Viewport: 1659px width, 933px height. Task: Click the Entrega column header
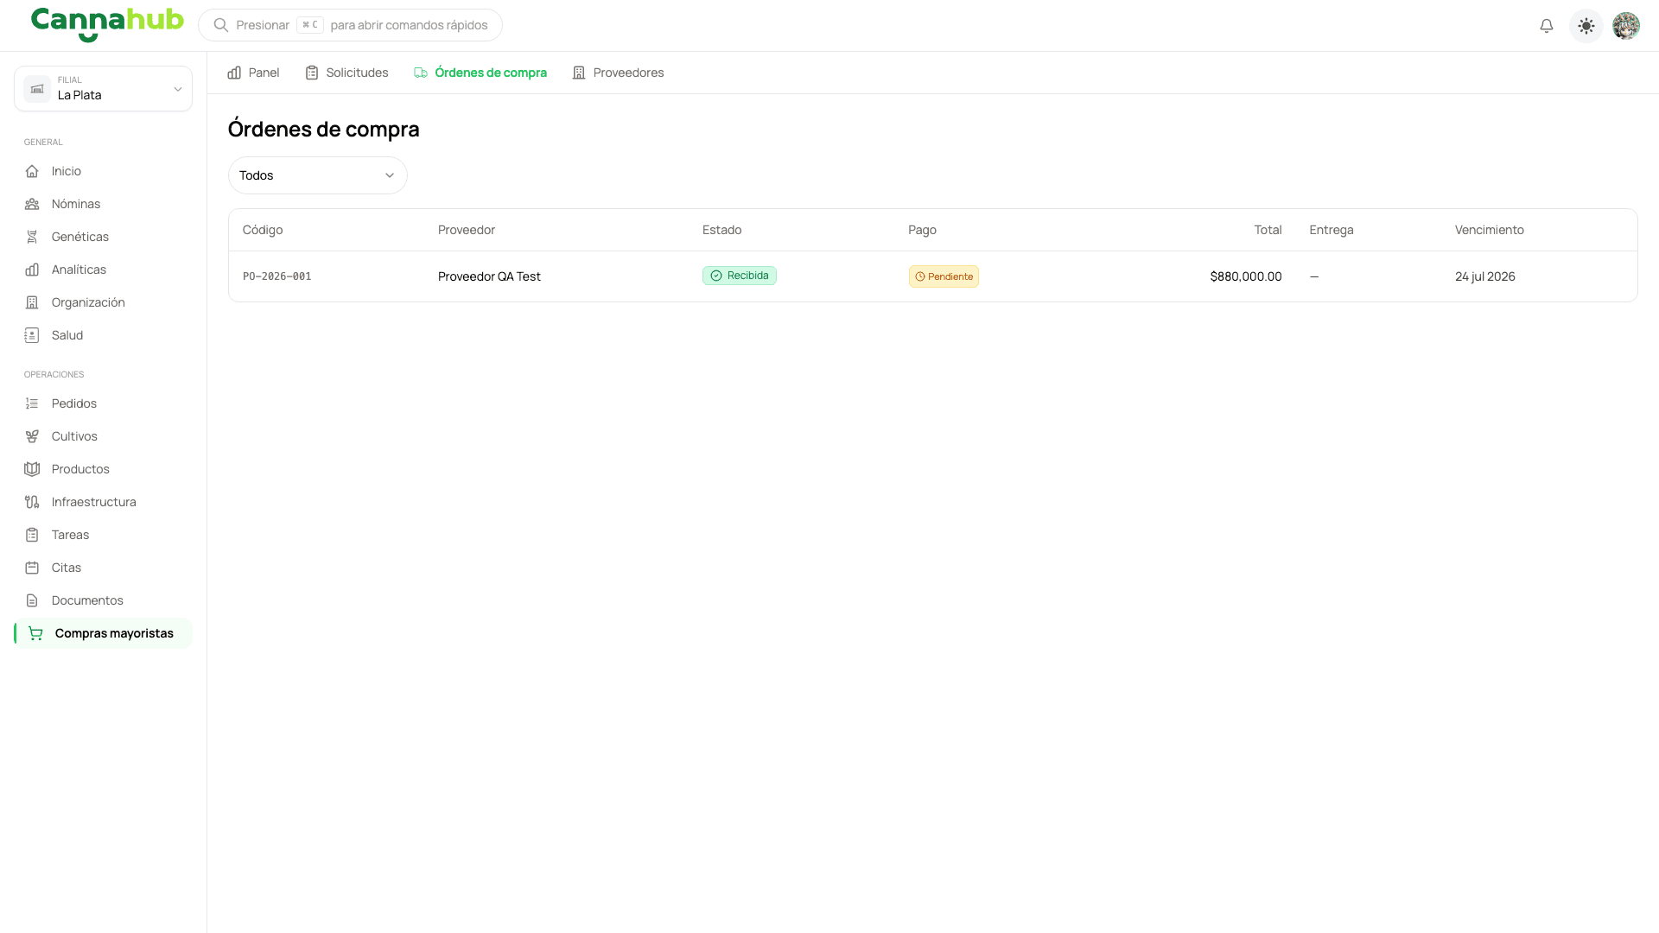tap(1332, 230)
